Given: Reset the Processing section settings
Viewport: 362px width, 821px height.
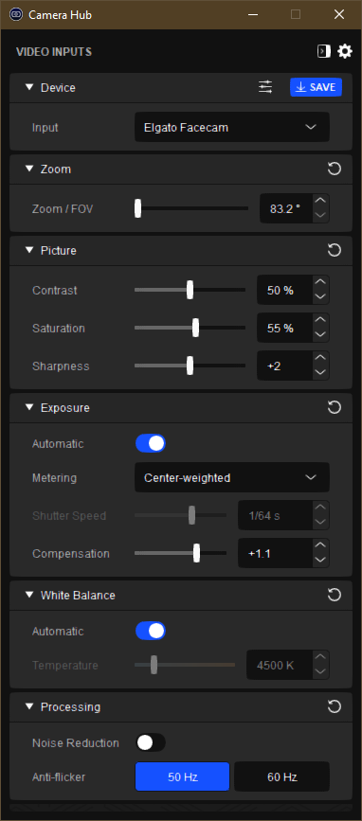Looking at the screenshot, I should tap(335, 706).
